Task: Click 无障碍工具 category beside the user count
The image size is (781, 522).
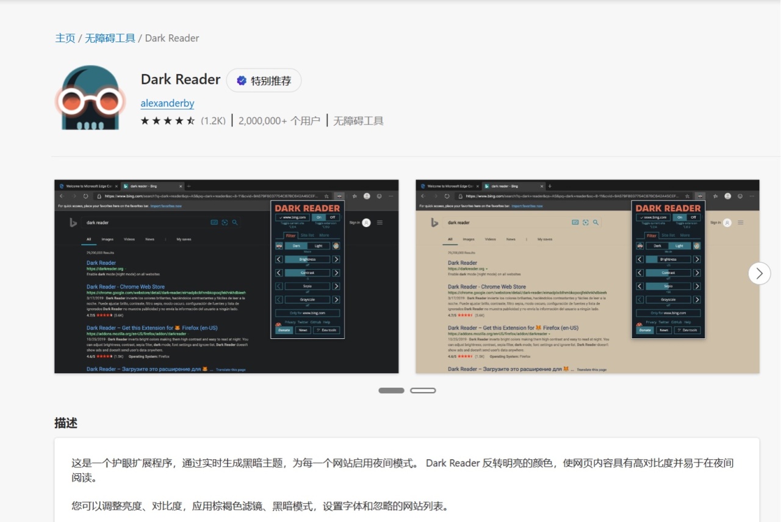Action: (x=358, y=121)
